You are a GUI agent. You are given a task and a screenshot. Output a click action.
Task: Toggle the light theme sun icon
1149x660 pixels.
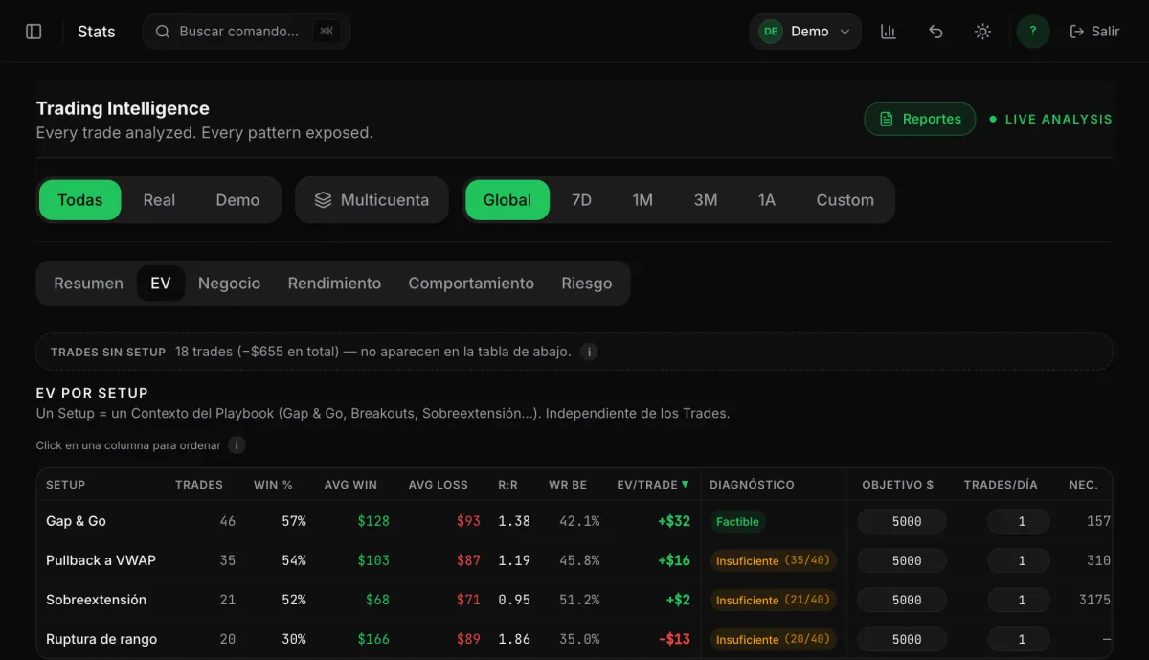click(x=982, y=32)
